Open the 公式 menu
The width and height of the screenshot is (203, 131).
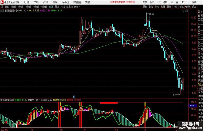coord(158,2)
